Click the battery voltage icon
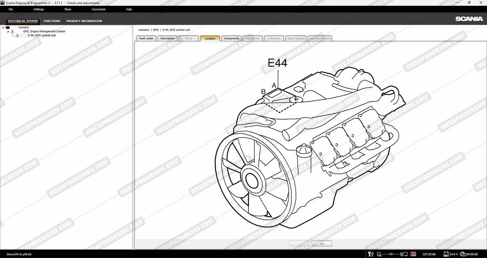487x258 pixels. coord(446,254)
